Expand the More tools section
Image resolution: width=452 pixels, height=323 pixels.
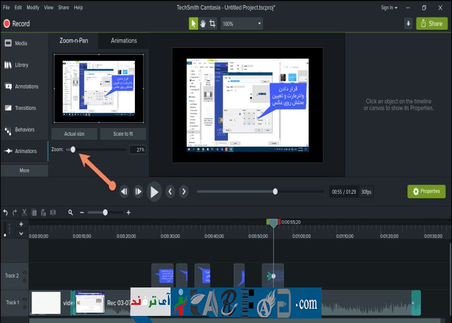pyautogui.click(x=24, y=171)
